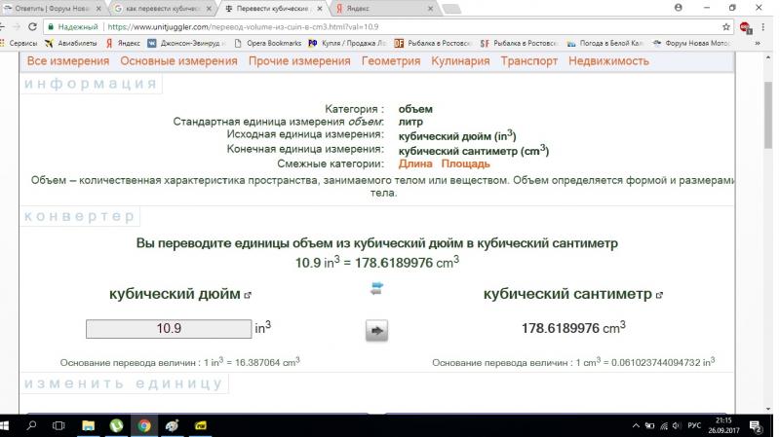The width and height of the screenshot is (780, 437).
Task: Bookmark this page with the star icon
Action: [x=726, y=27]
